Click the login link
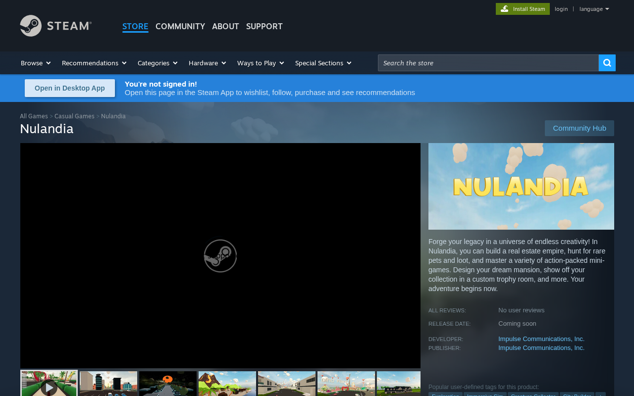Image resolution: width=634 pixels, height=396 pixels. 561,8
